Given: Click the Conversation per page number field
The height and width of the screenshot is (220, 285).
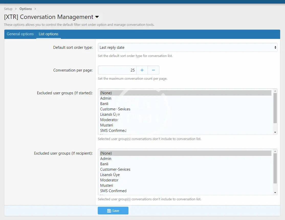Looking at the screenshot, I should click(x=117, y=70).
